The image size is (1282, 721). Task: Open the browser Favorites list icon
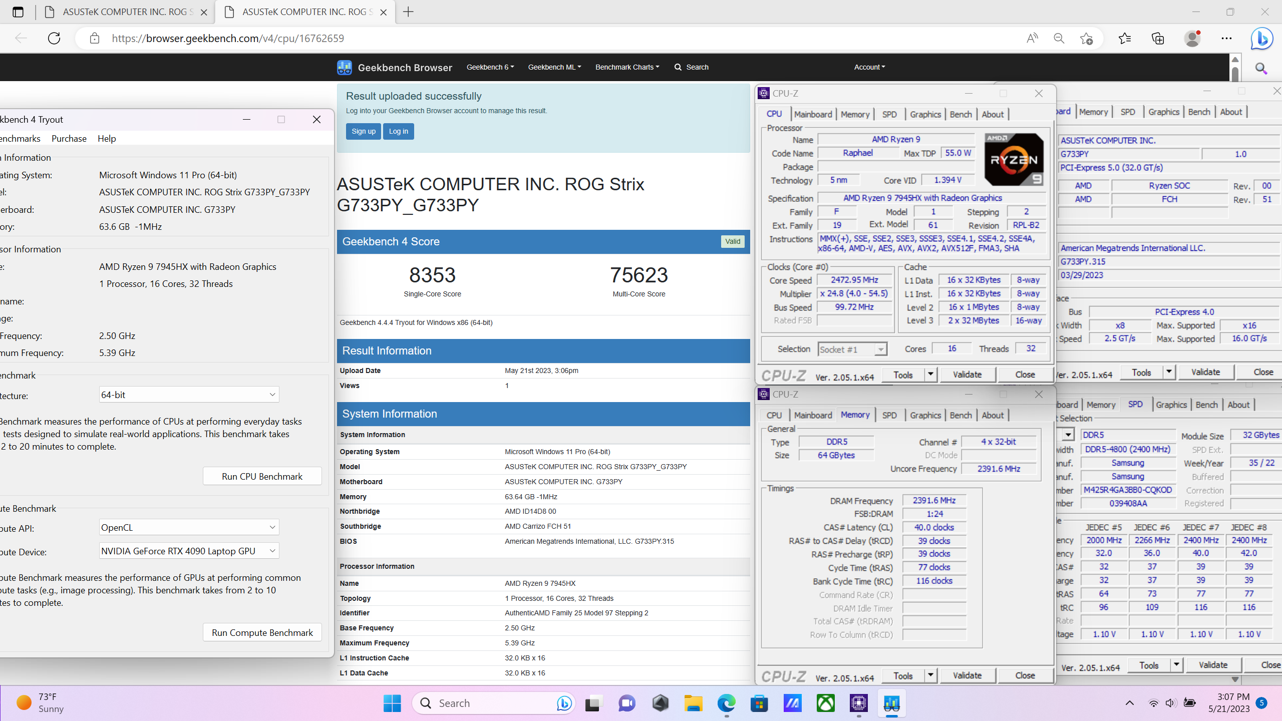(x=1124, y=38)
